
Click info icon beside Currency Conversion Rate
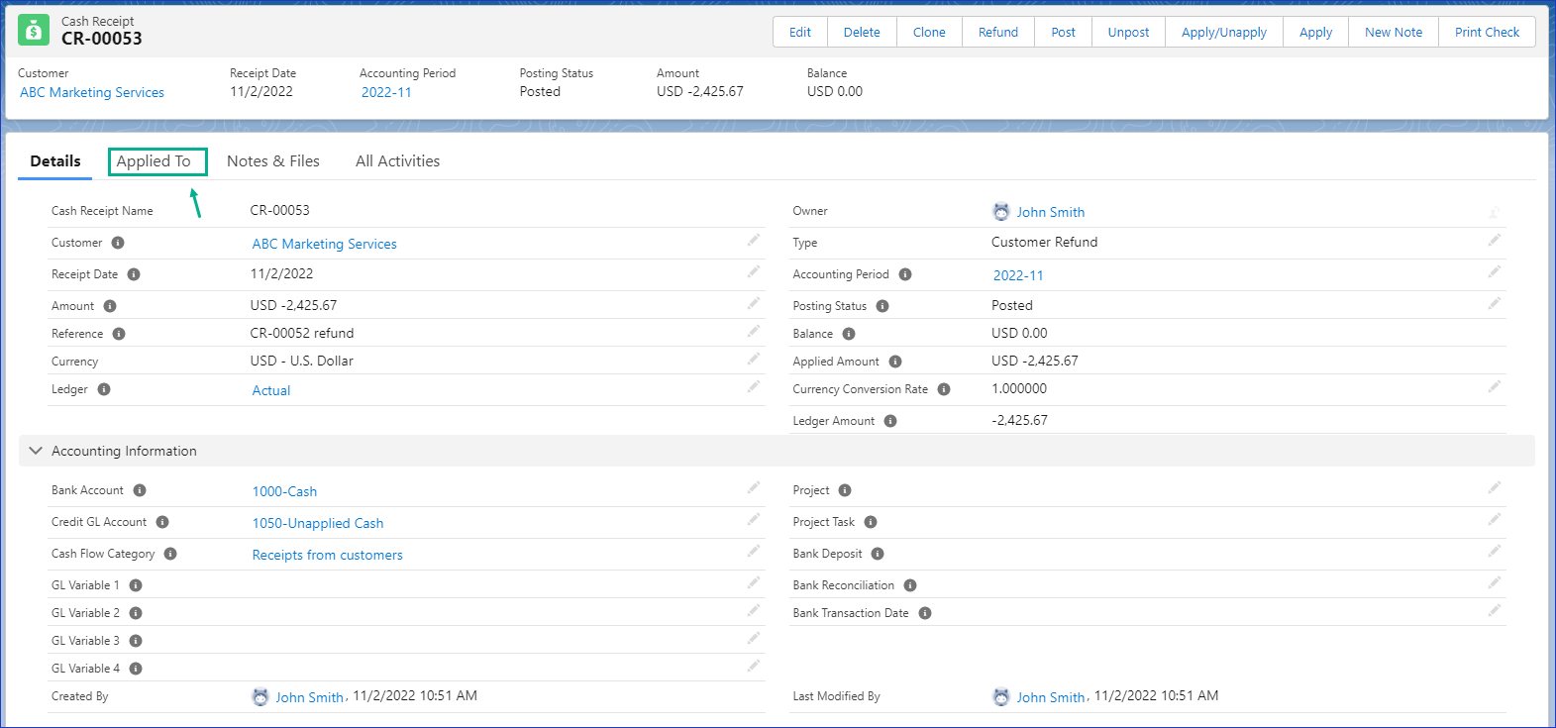pos(944,389)
